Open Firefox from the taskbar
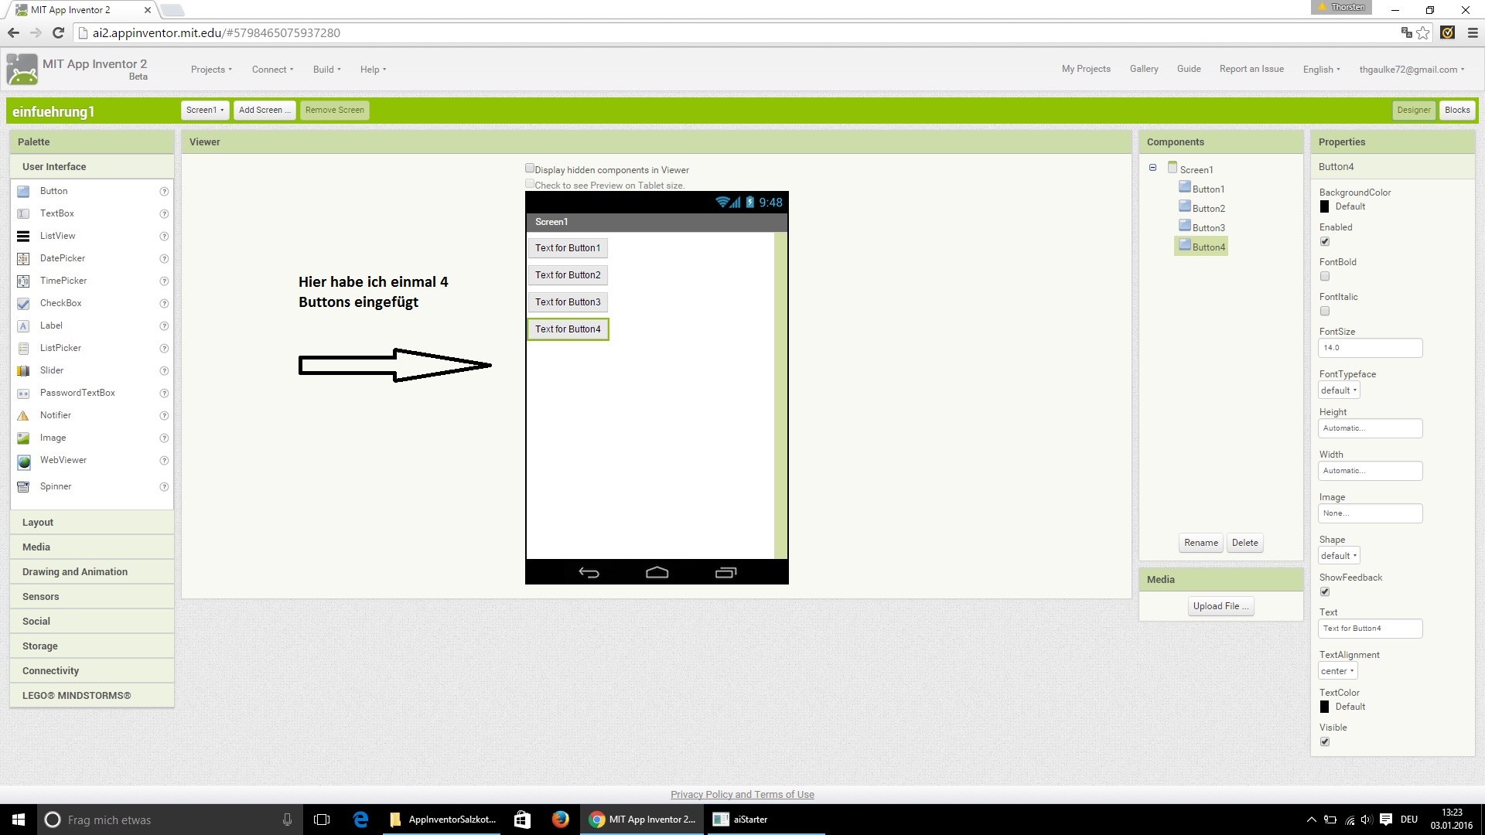 click(x=560, y=819)
